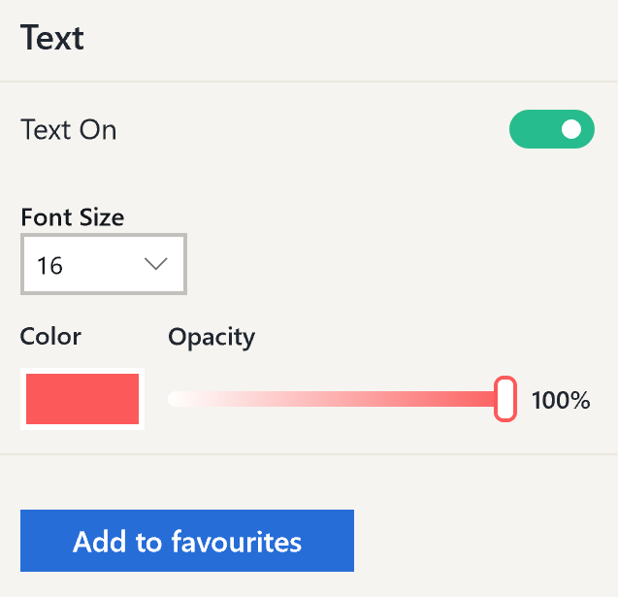Click the Opacity label

point(211,337)
